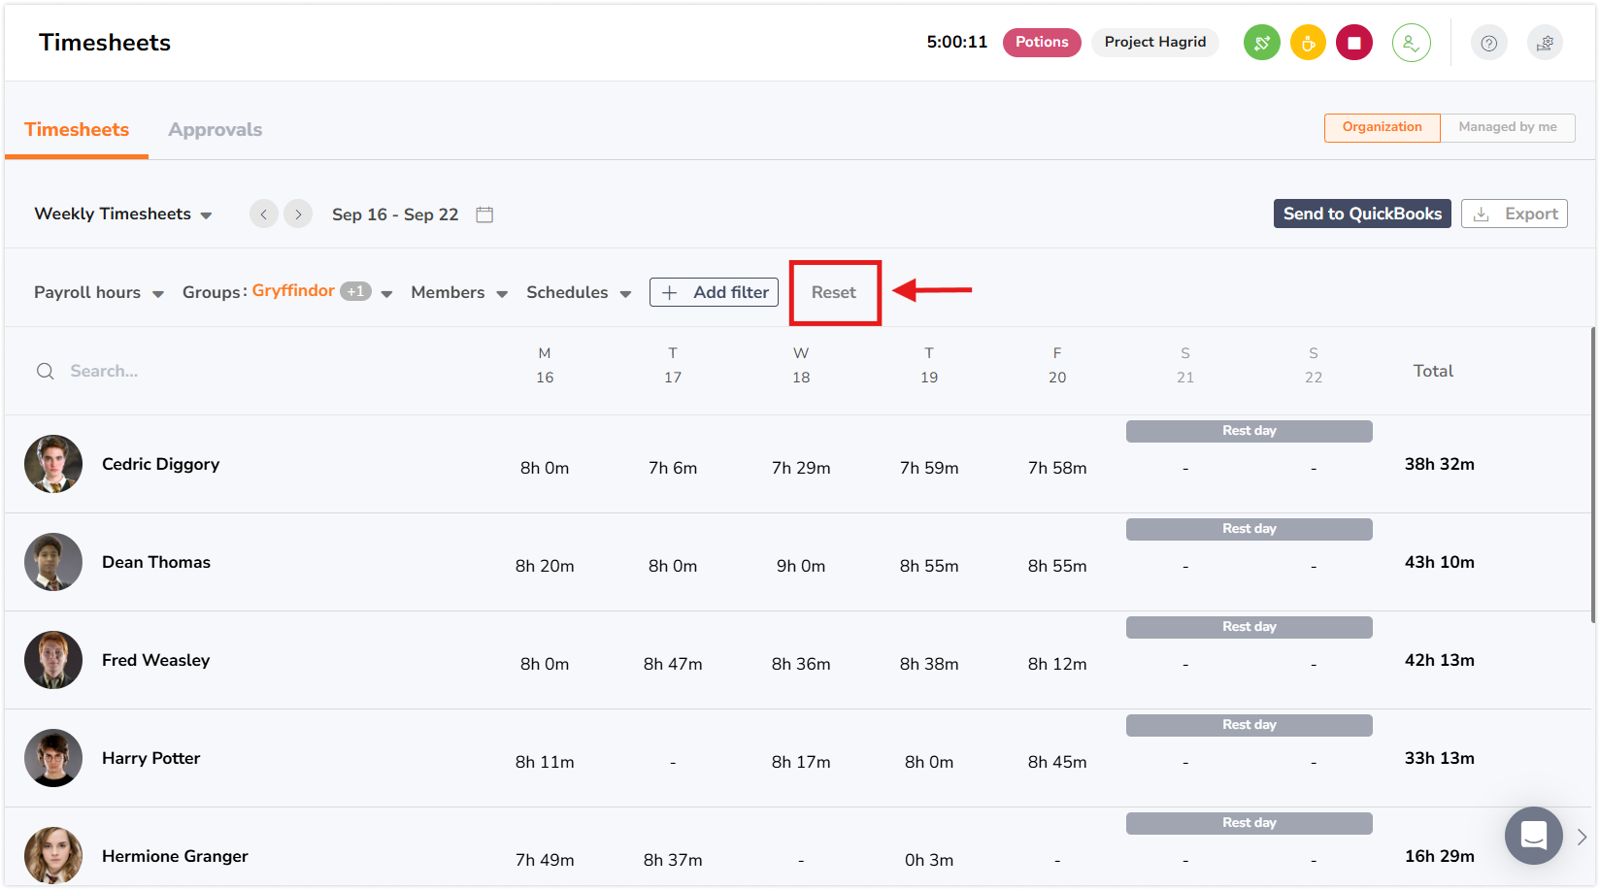1600x890 pixels.
Task: Open Harry Potter's name
Action: (x=151, y=758)
